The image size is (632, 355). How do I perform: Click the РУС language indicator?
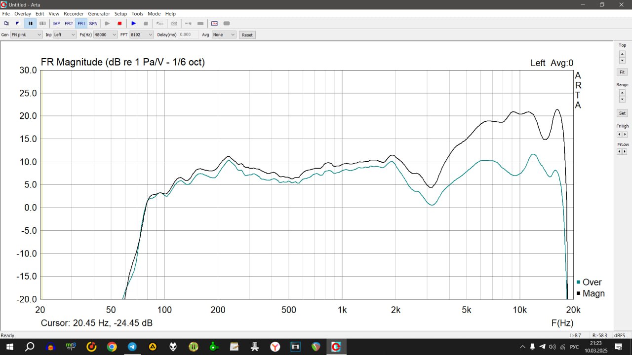click(574, 347)
